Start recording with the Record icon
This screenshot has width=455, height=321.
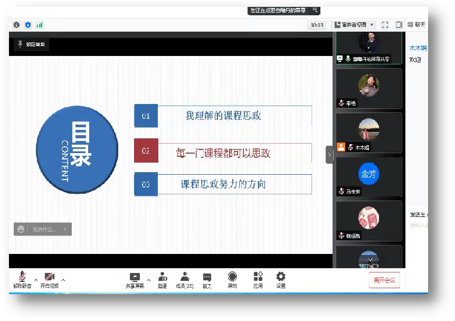point(232,278)
